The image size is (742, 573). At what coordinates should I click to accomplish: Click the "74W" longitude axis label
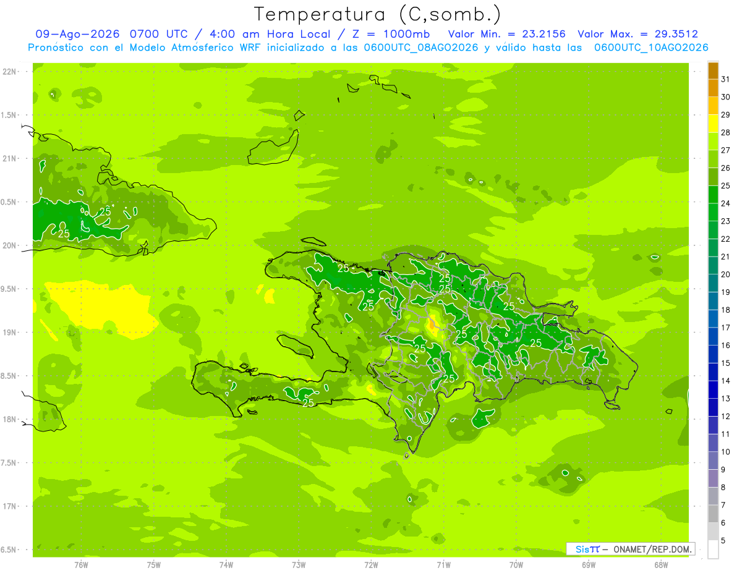tap(226, 564)
